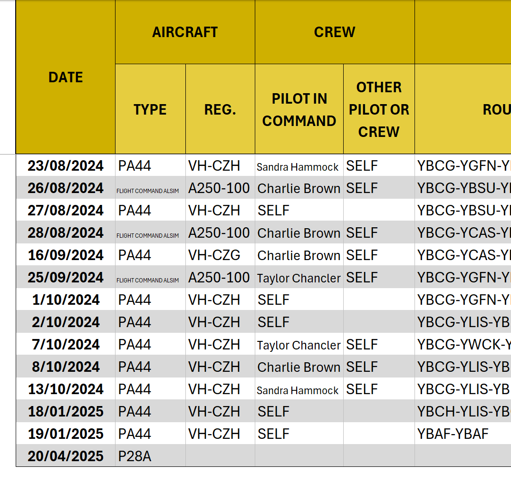Select the DATE header cell
The width and height of the screenshot is (511, 484).
click(66, 77)
